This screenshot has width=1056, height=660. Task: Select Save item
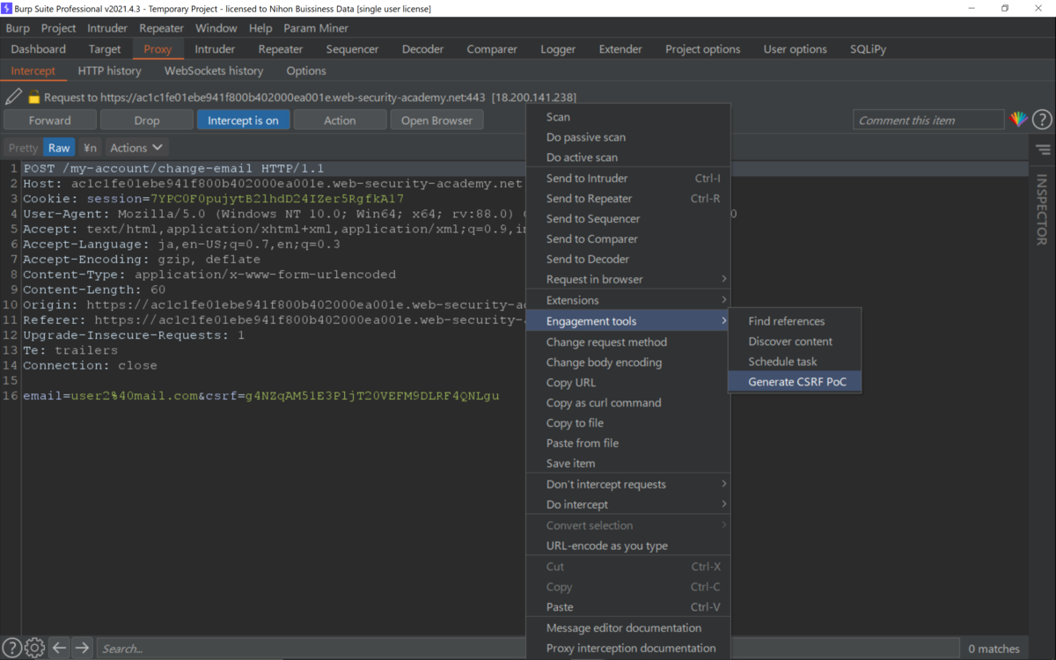tap(628, 463)
